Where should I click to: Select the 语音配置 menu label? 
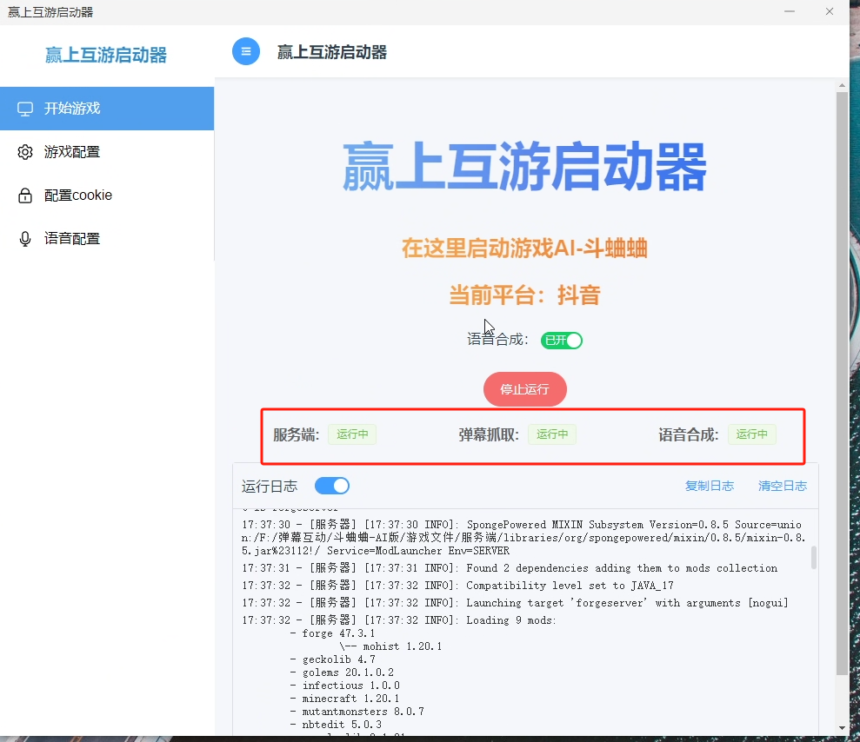point(72,239)
